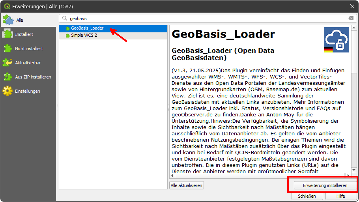Image resolution: width=359 pixels, height=202 pixels.
Task: Focus the search field containing geobasis
Action: (x=208, y=18)
